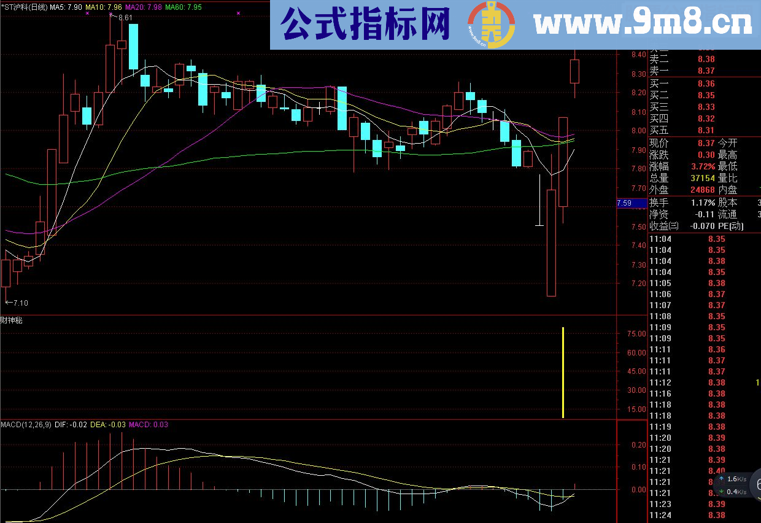The height and width of the screenshot is (523, 761).
Task: Click the 11:24 trade tick row
Action: (687, 515)
